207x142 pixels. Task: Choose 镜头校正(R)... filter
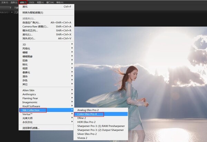click(x=47, y=30)
